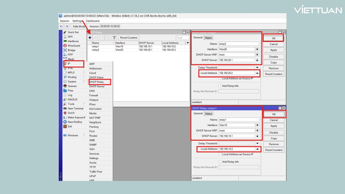Expand the Delay Threshold field in relay2
Screen dimensions: 345x194
click(257, 68)
